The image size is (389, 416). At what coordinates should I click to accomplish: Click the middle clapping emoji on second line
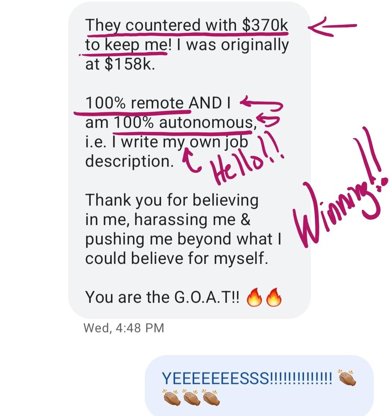click(192, 397)
